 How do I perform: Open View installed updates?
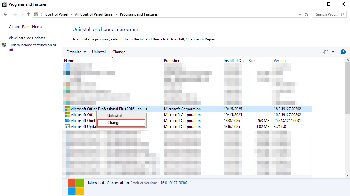[27, 38]
